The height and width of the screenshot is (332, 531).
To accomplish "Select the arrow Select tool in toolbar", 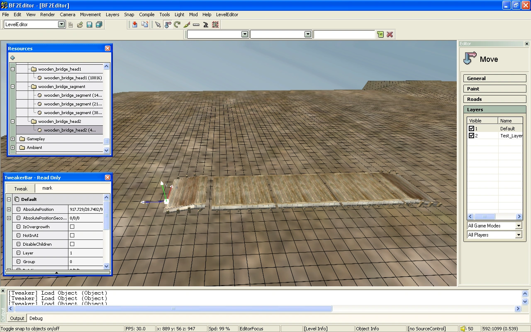I will pyautogui.click(x=158, y=24).
